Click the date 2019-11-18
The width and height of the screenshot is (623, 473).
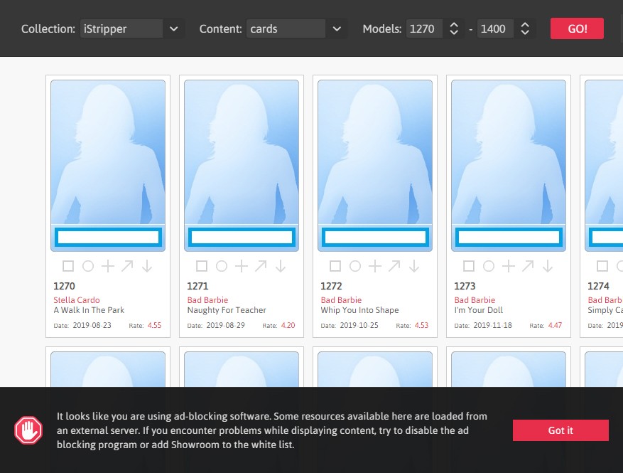(493, 325)
